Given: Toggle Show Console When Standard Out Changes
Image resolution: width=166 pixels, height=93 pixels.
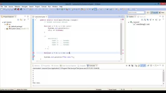Looking at the screenshot, I should point(142,66).
